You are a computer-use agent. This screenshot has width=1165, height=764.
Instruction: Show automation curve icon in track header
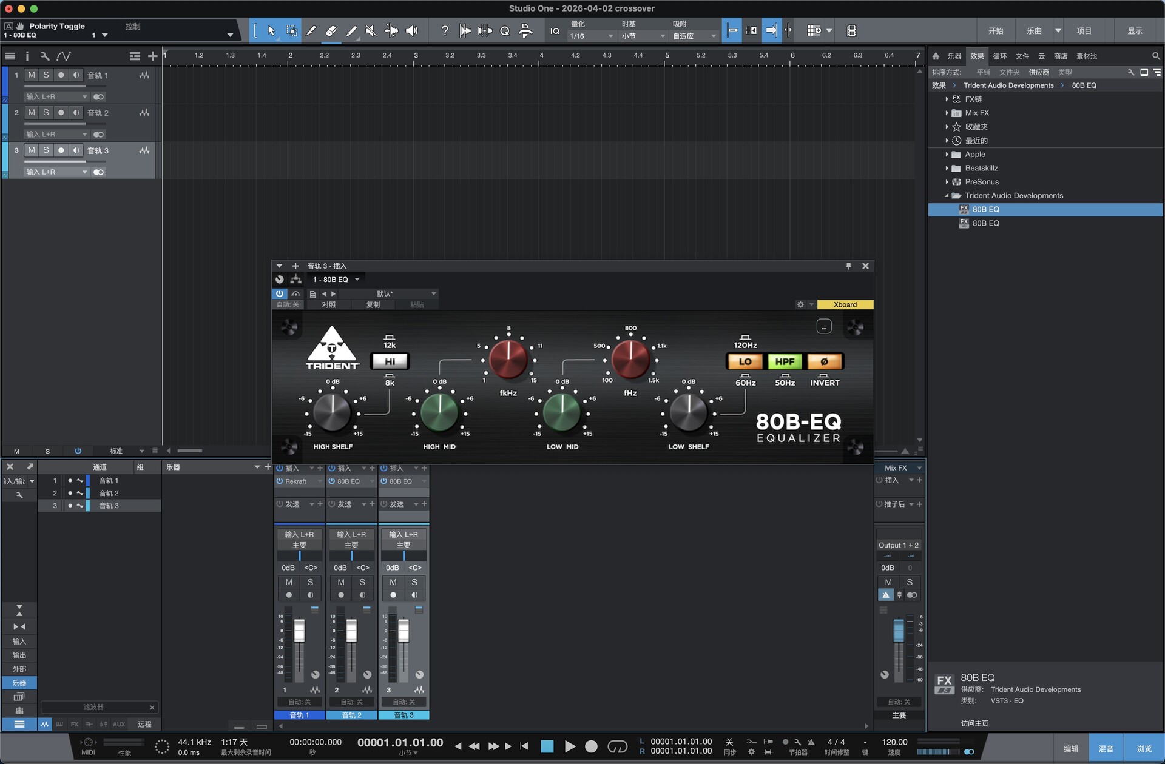(x=64, y=56)
